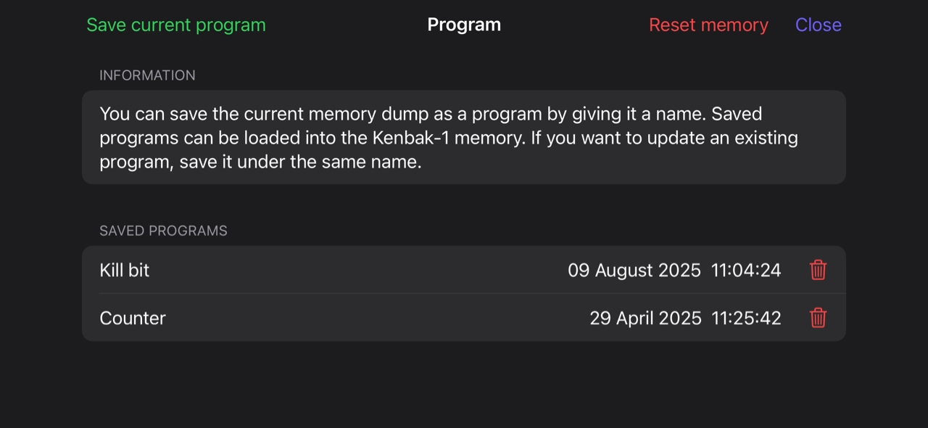Click the first line of the information text

[x=431, y=114]
